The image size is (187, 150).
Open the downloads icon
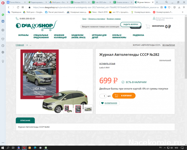click(x=179, y=7)
